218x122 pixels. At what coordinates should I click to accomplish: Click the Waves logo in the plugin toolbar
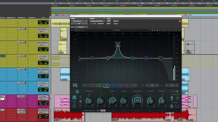pos(72,30)
